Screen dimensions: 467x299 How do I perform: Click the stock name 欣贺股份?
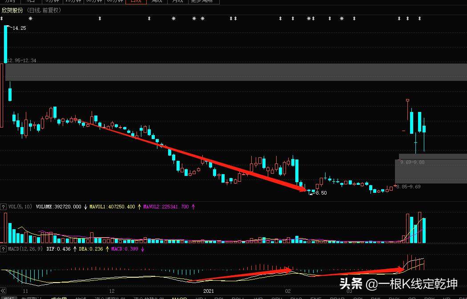coord(12,10)
